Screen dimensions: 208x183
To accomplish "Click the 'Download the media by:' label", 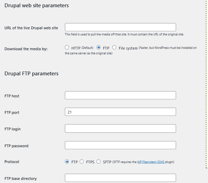I will point(26,49).
